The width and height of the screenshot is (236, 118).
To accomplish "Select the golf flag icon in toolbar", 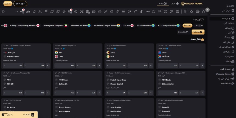I will (x=40, y=12).
